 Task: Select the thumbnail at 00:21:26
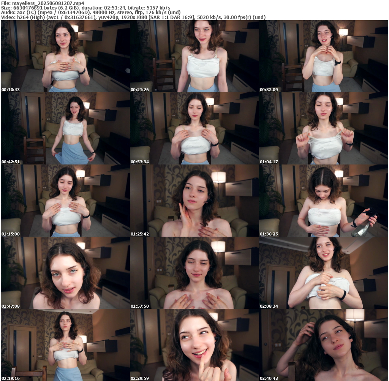pyautogui.click(x=194, y=56)
